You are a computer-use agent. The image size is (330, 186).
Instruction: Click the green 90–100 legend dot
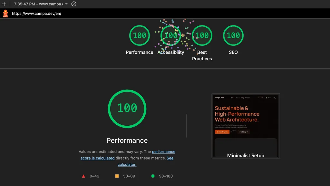click(x=153, y=176)
